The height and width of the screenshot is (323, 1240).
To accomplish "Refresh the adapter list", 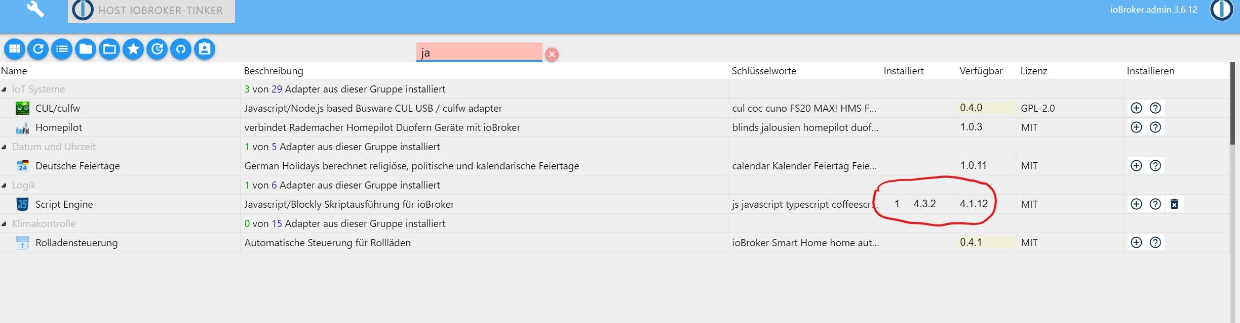I will point(38,49).
